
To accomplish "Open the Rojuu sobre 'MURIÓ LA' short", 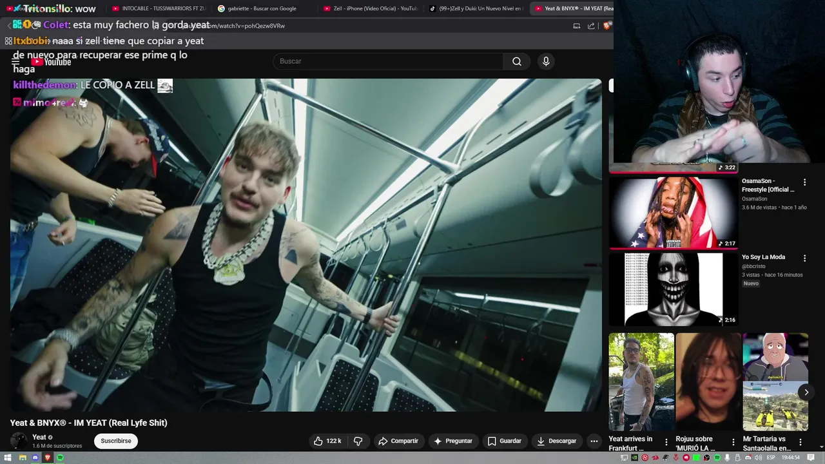I will tap(708, 382).
